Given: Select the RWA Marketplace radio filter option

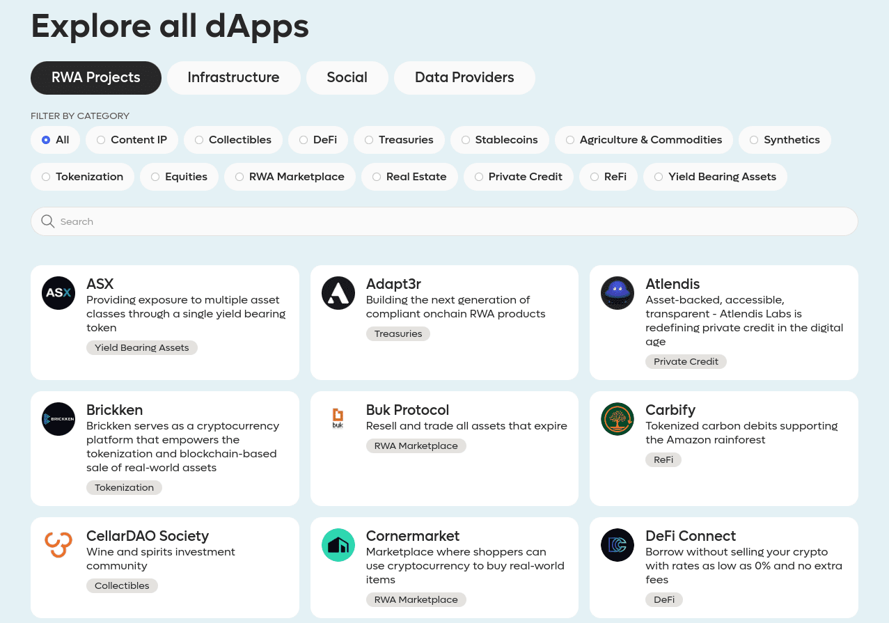Looking at the screenshot, I should (x=290, y=177).
